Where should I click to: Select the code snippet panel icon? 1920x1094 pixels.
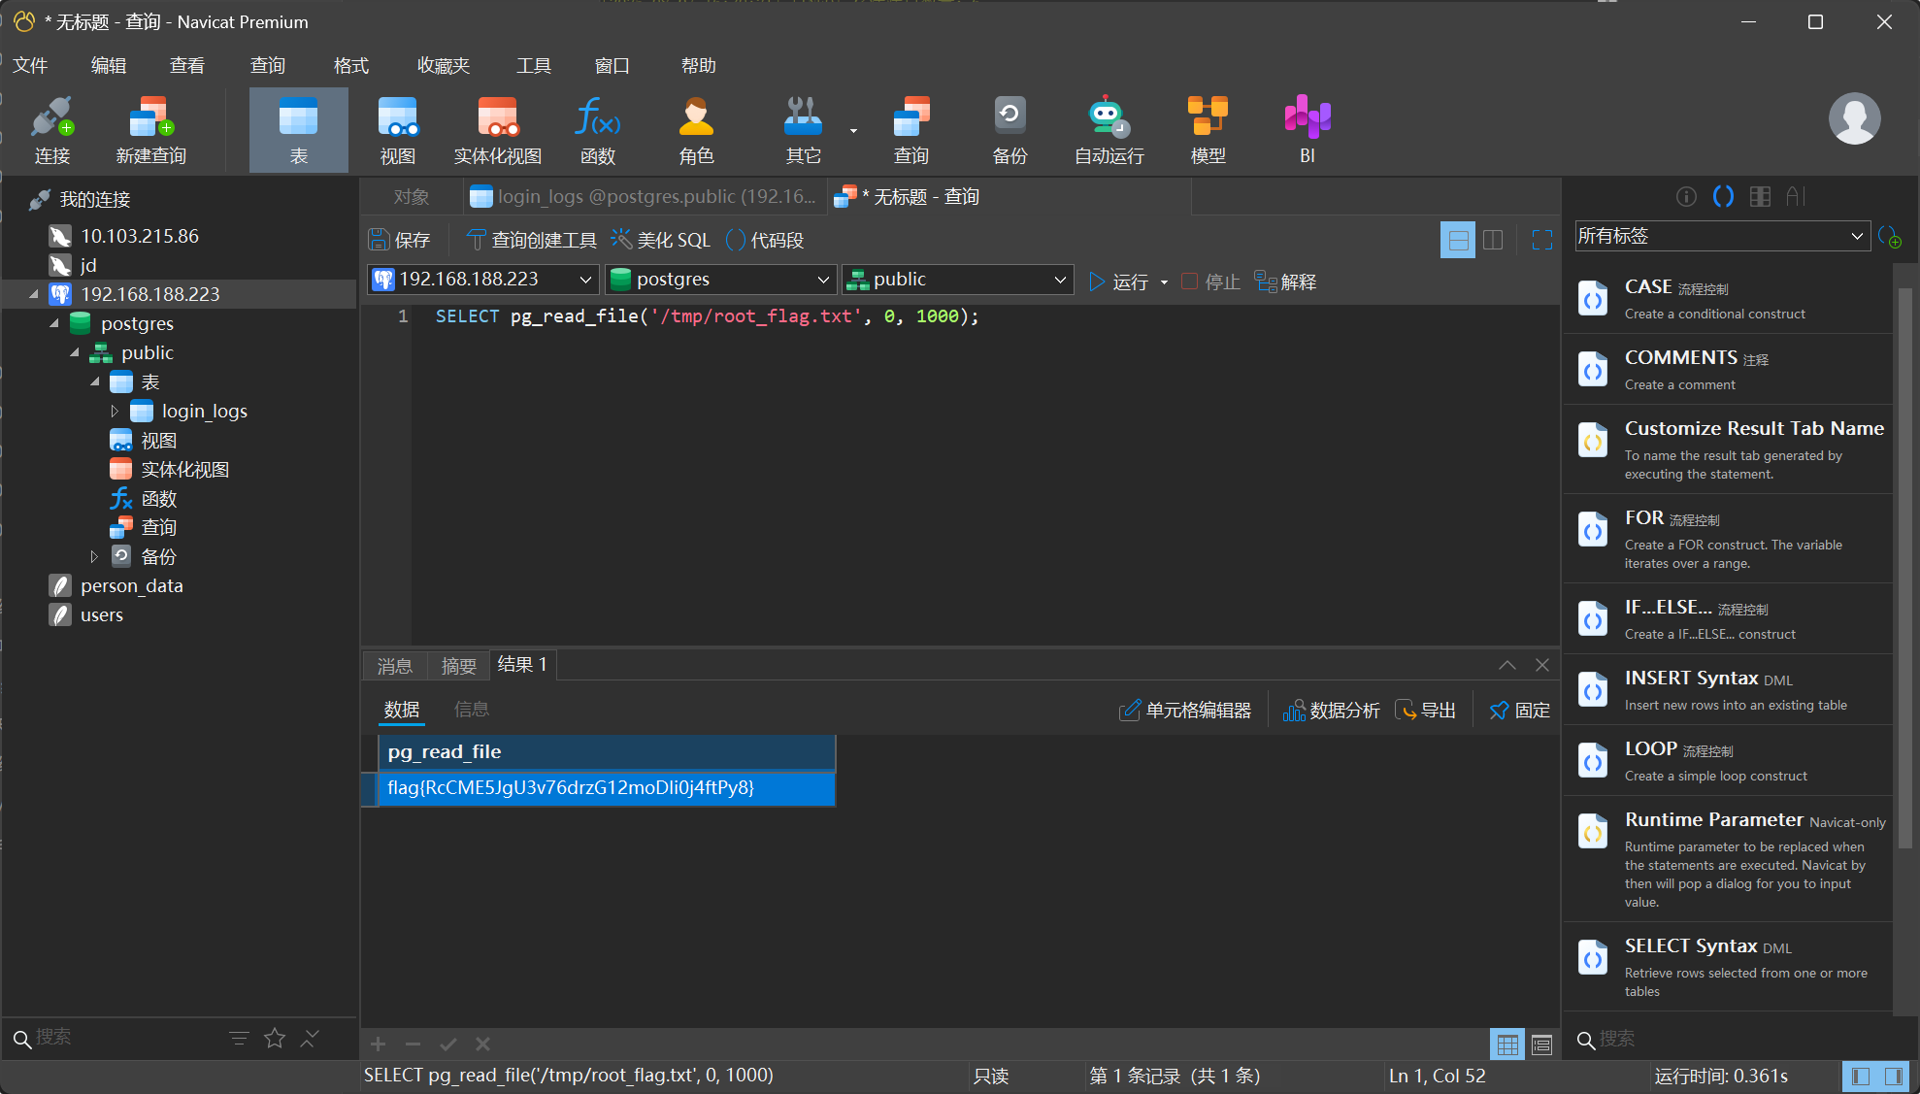pyautogui.click(x=1723, y=197)
